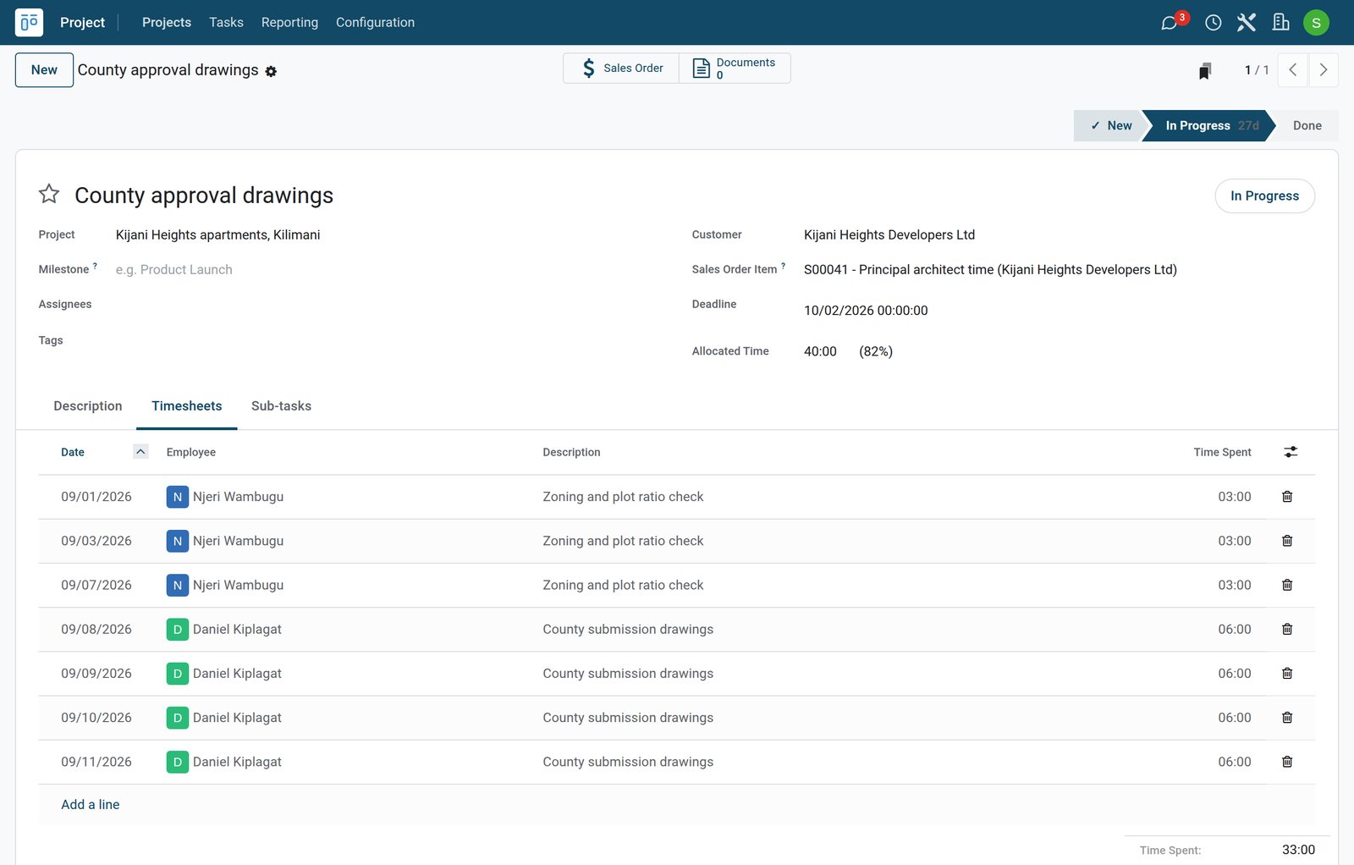Open the debug tools wrench icon

click(1247, 23)
